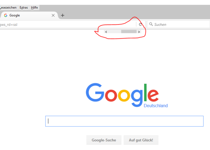Screen dimensions: 210x150
Task: Open a new tab with plus icon
Action: pyautogui.click(x=63, y=15)
